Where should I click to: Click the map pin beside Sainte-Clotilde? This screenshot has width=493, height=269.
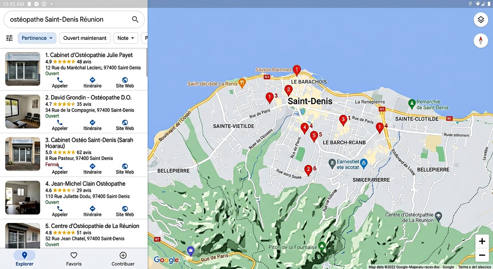coord(380,128)
